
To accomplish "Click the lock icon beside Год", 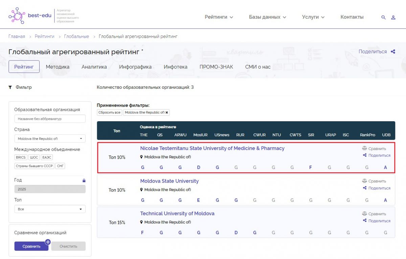I will [84, 180].
